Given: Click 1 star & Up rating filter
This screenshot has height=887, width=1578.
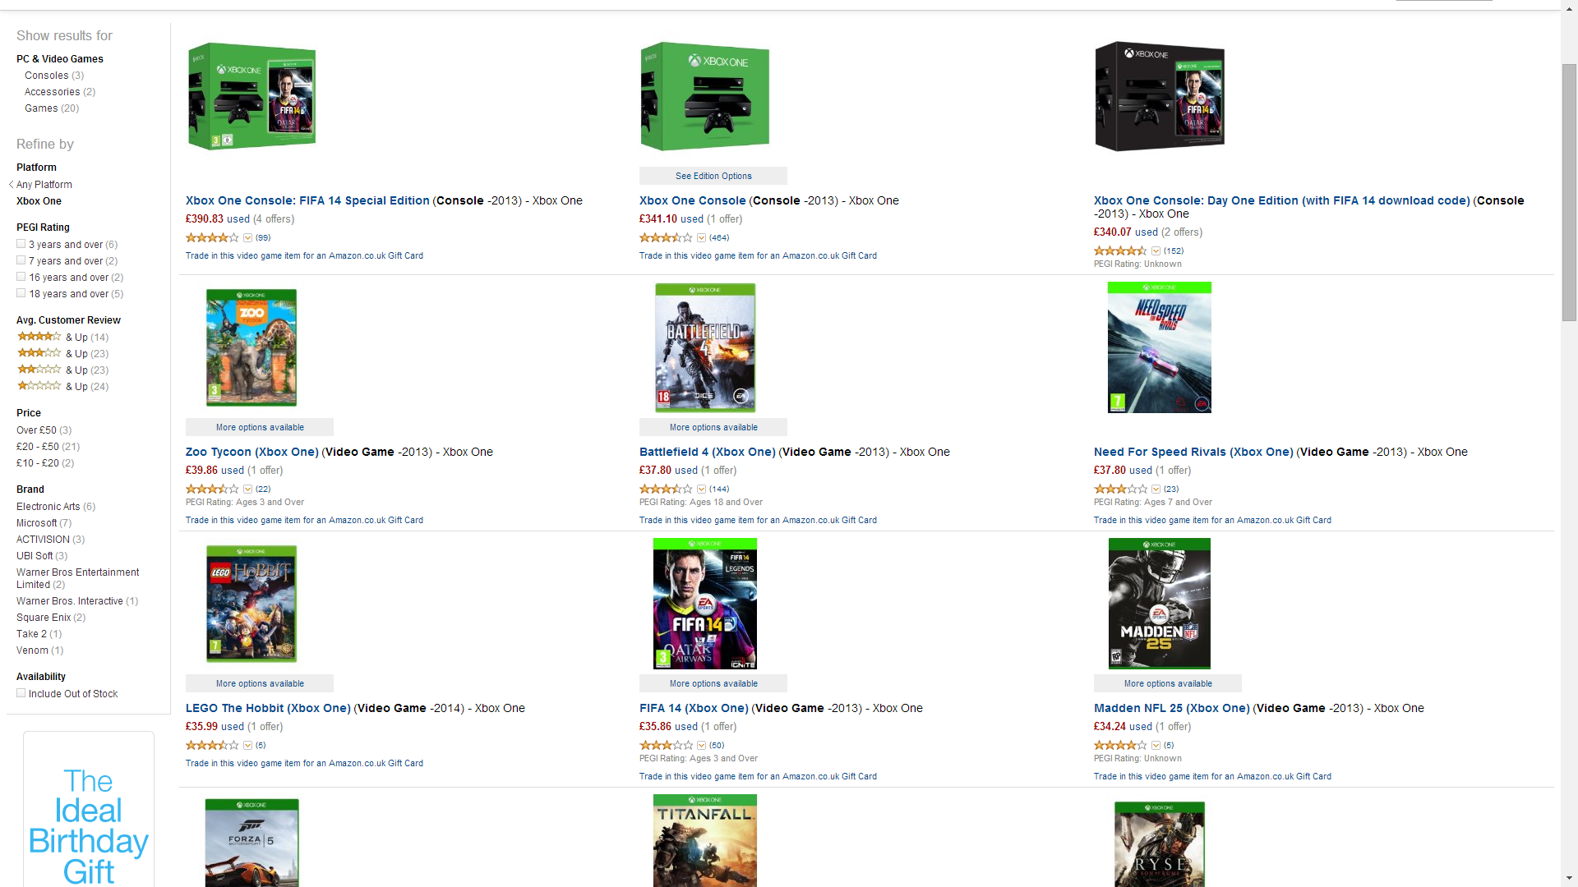Looking at the screenshot, I should [x=62, y=386].
